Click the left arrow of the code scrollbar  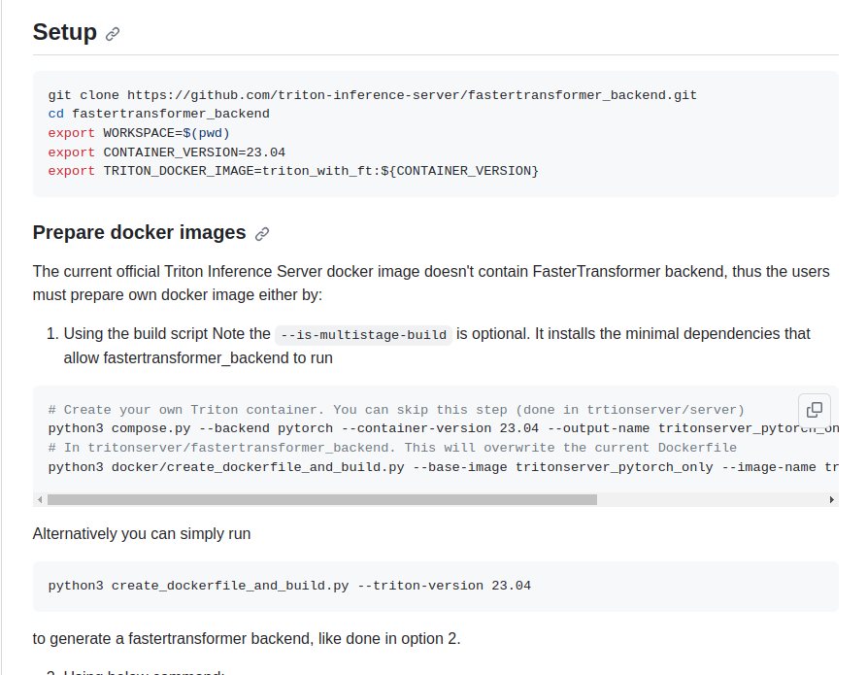pos(38,498)
